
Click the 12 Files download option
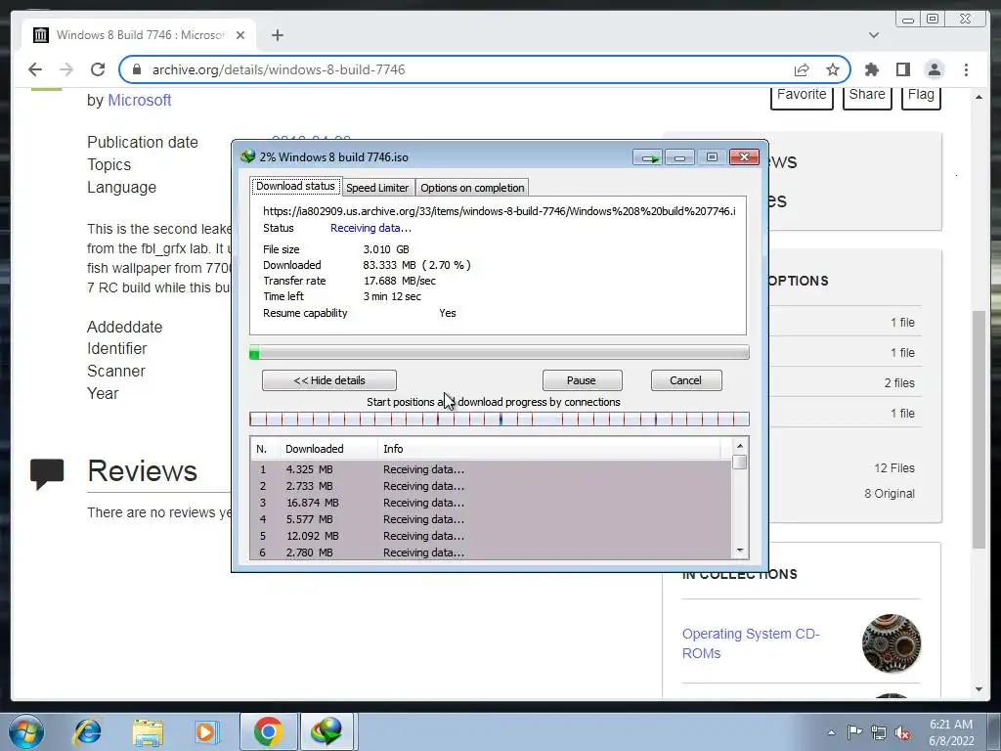[893, 468]
